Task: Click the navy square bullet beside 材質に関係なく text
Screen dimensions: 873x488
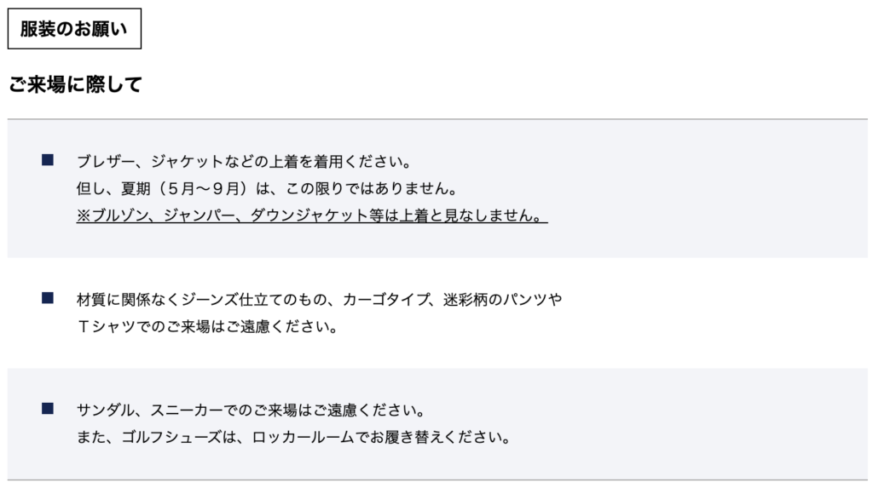Action: point(48,297)
